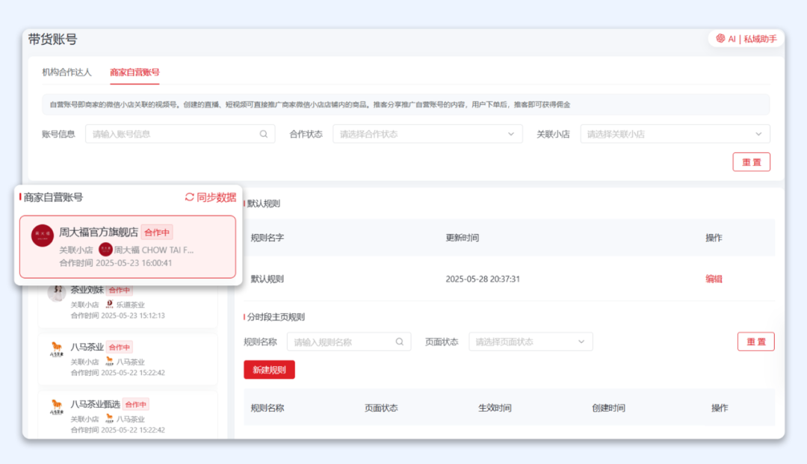807x464 pixels.
Task: Open the 合作状态 dropdown
Action: (x=427, y=134)
